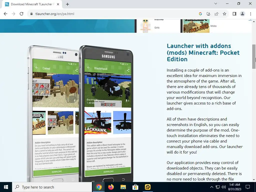
Task: Open the browser side panel
Action: [234, 14]
